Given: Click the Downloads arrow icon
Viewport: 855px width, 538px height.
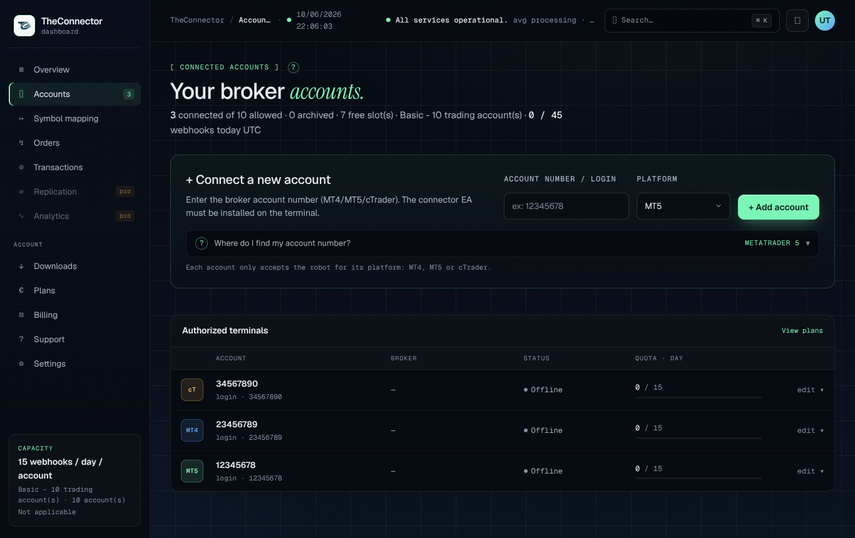Looking at the screenshot, I should click(x=21, y=266).
